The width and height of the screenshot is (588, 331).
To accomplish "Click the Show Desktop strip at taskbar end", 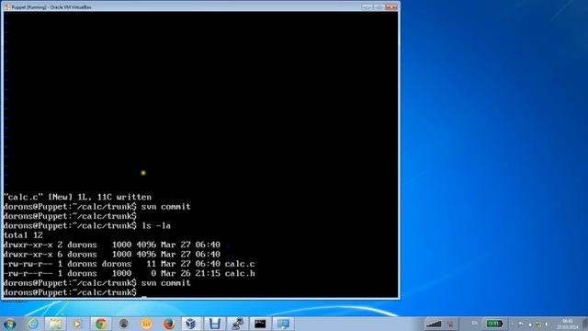I will pos(584,324).
